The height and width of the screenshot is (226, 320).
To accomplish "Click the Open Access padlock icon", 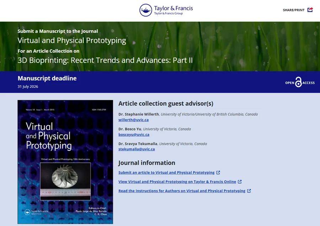I will coord(298,82).
